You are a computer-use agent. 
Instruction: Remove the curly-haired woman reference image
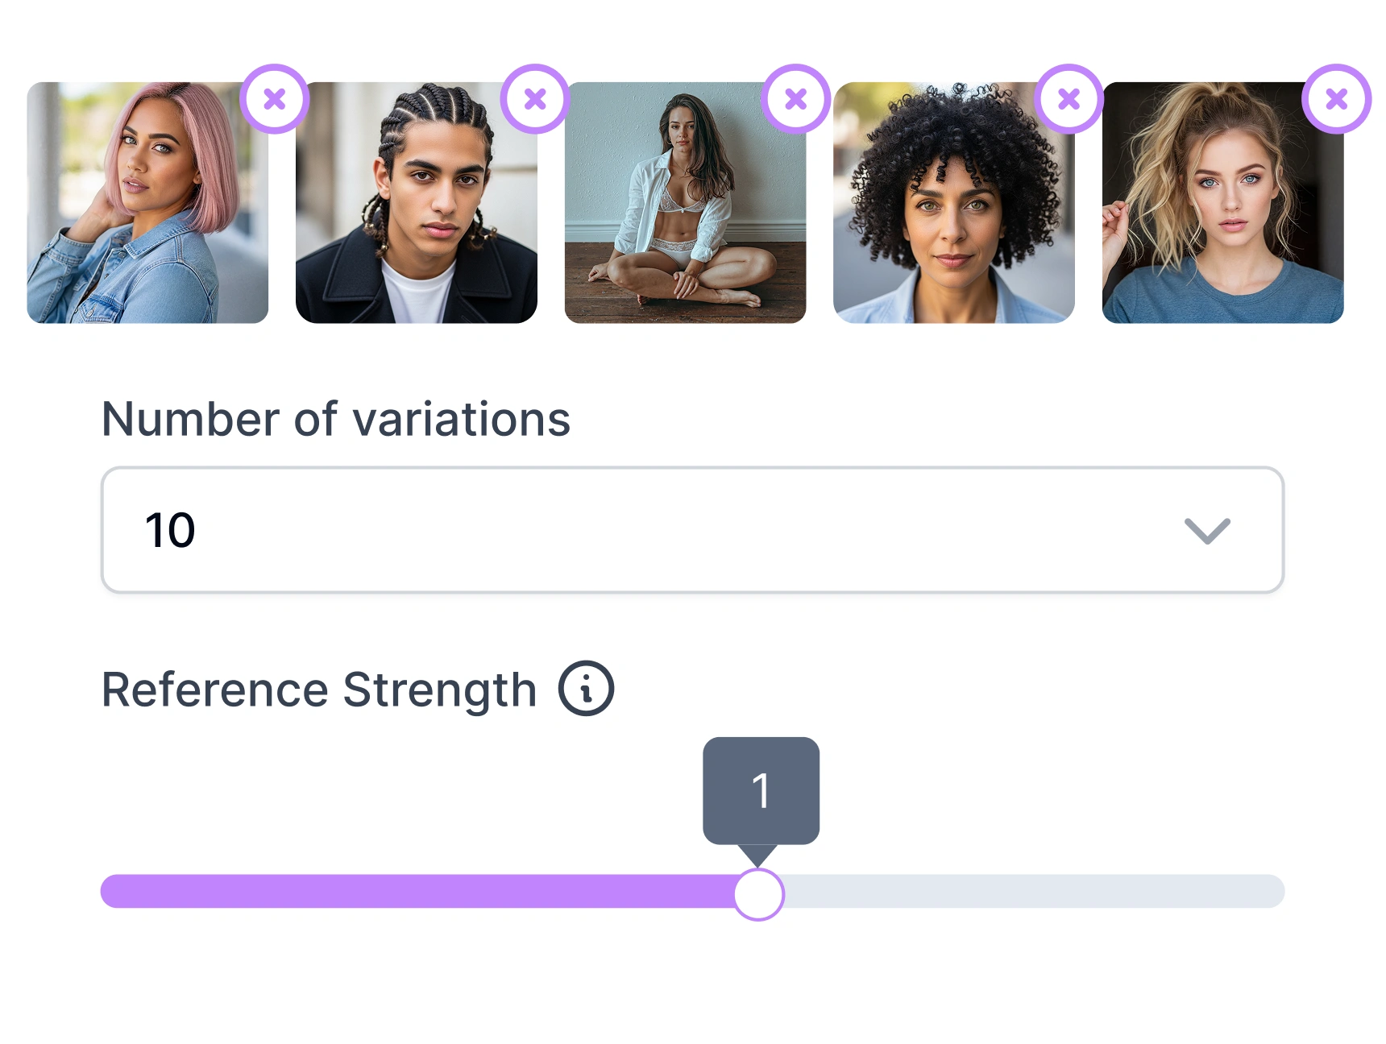(x=1069, y=98)
